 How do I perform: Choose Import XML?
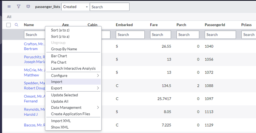tap(61, 121)
